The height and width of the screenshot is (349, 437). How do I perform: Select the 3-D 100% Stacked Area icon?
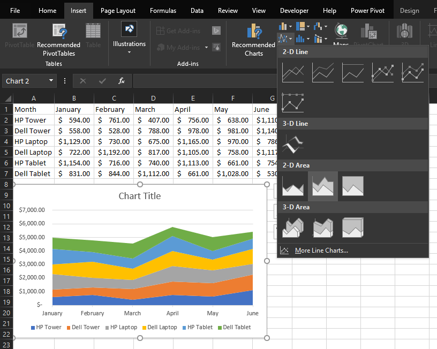pyautogui.click(x=353, y=227)
